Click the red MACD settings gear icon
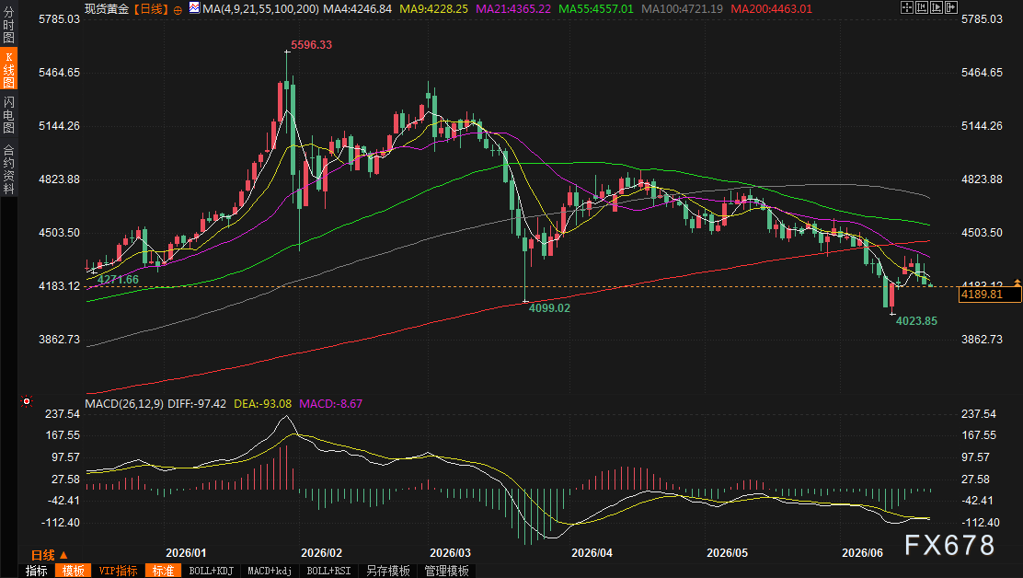Screen dimensions: 1023x578 (27, 401)
